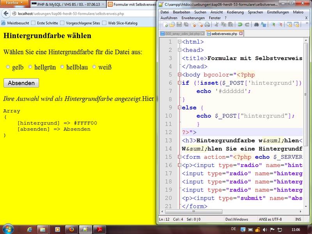The image size is (312, 234).
Task: Click Firefox back arrow button
Action: point(6,14)
